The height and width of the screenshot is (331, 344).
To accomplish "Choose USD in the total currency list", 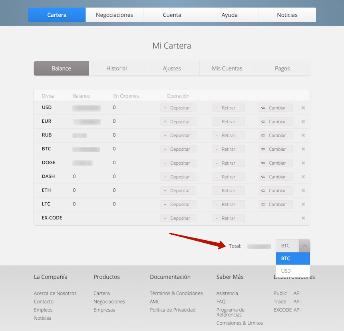I will point(293,271).
